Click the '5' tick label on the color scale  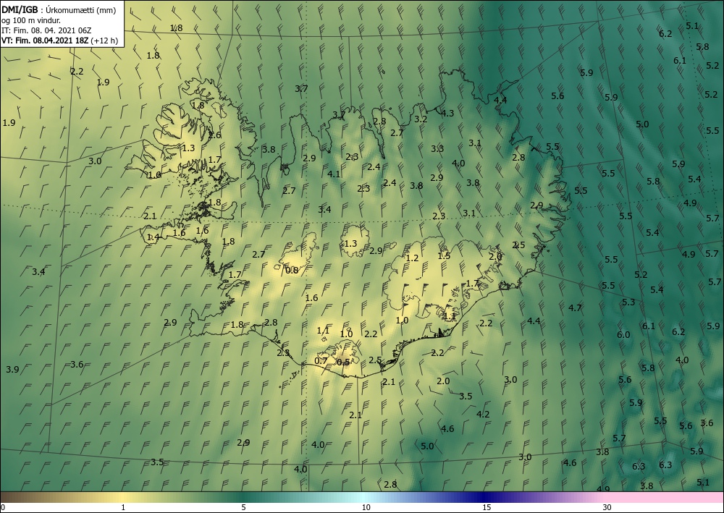[244, 507]
